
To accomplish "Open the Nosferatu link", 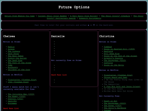I will coord(13,67).
